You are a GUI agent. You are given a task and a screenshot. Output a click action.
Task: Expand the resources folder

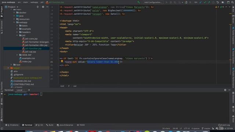click(x=14, y=19)
